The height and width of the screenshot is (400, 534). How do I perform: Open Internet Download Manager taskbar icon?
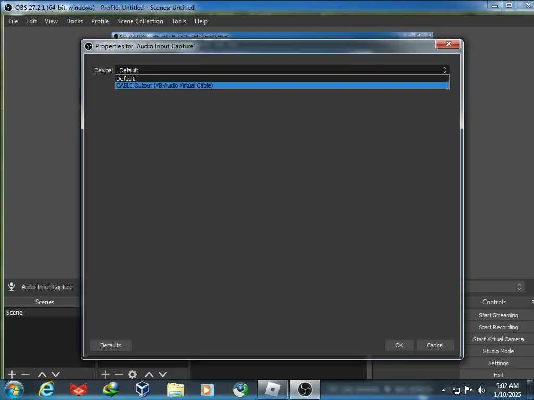click(x=111, y=390)
